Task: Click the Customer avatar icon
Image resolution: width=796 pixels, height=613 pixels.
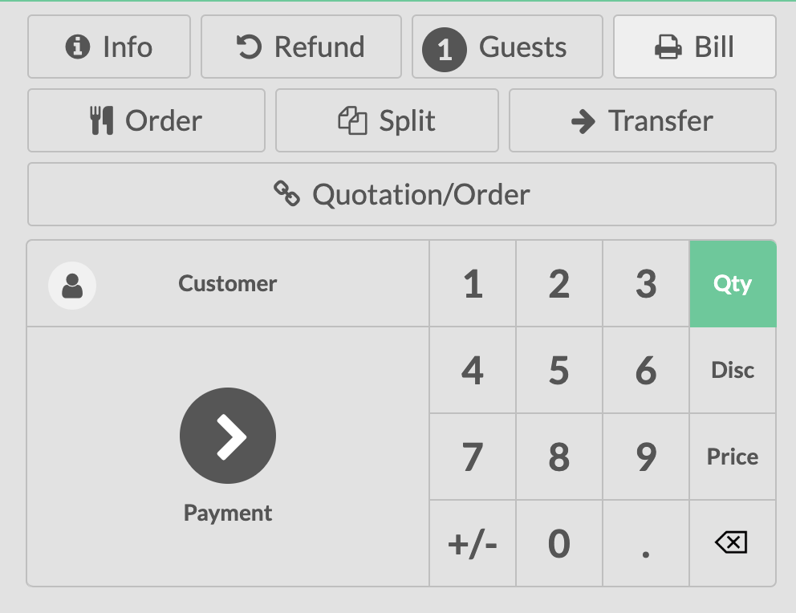Action: click(x=72, y=285)
